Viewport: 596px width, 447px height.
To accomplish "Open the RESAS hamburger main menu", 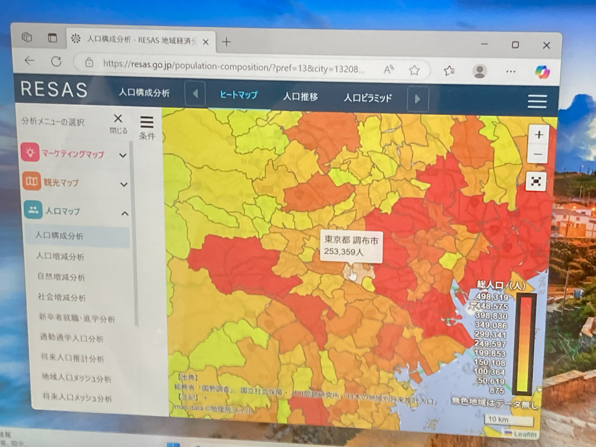I will tap(537, 102).
